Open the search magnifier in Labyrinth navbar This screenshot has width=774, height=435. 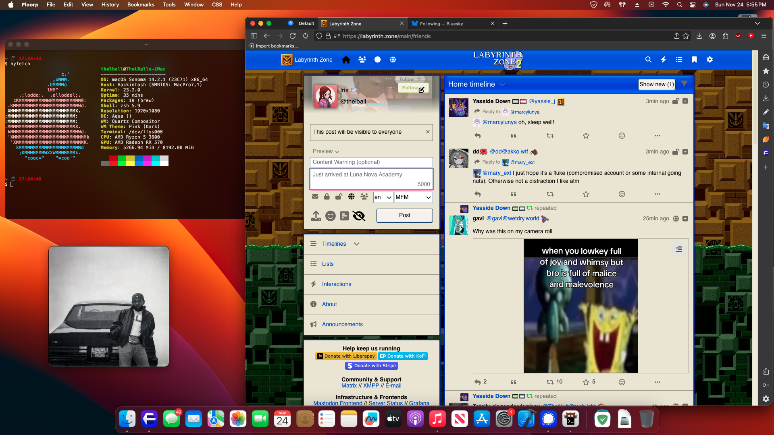click(x=648, y=60)
